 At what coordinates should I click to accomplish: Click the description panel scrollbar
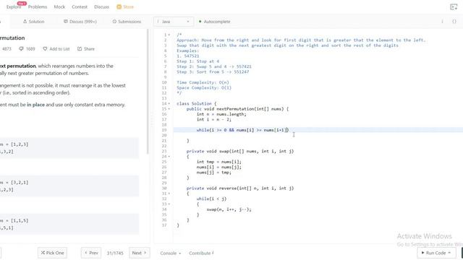click(148, 92)
